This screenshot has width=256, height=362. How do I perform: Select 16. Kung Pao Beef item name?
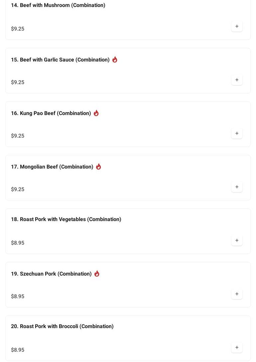pos(51,113)
